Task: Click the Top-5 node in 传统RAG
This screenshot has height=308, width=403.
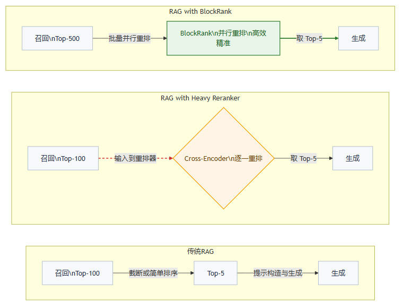Action: click(x=215, y=273)
